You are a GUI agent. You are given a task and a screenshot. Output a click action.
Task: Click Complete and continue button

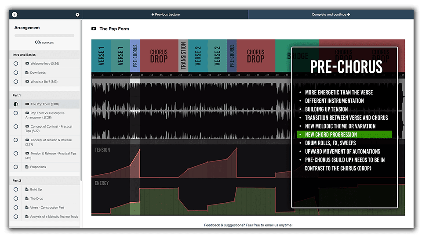click(331, 14)
